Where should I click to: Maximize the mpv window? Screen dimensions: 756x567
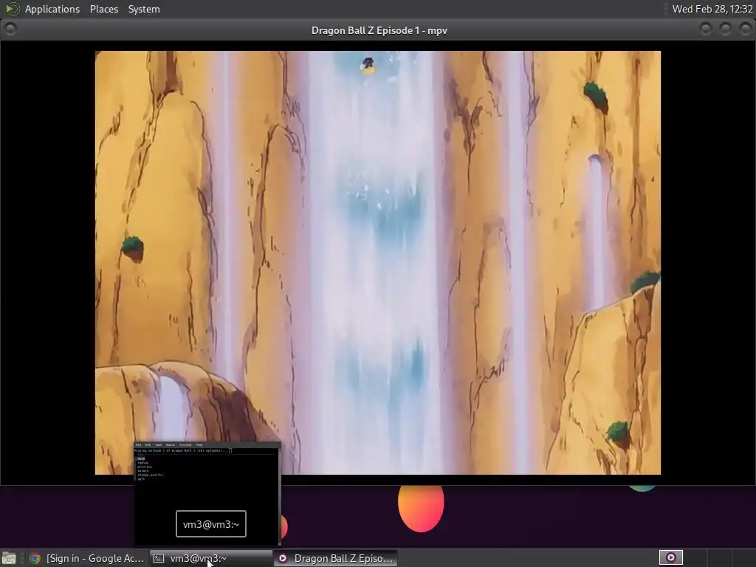[726, 30]
